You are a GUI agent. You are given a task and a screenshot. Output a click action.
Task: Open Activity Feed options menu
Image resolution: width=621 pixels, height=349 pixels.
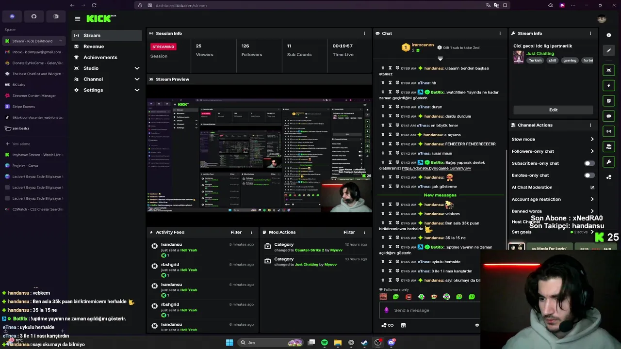coord(251,232)
